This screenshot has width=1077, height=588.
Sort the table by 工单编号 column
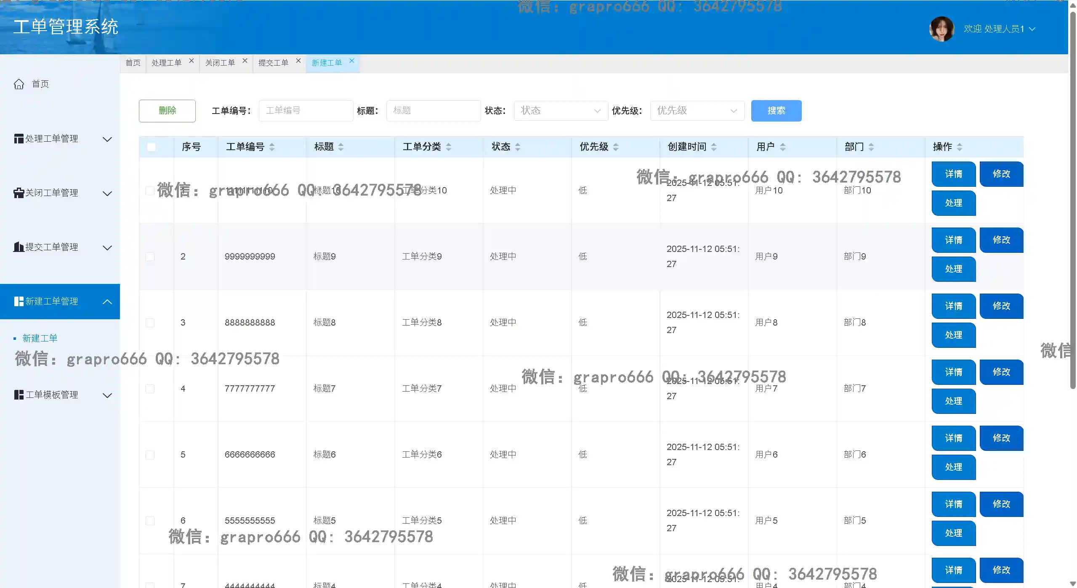272,147
